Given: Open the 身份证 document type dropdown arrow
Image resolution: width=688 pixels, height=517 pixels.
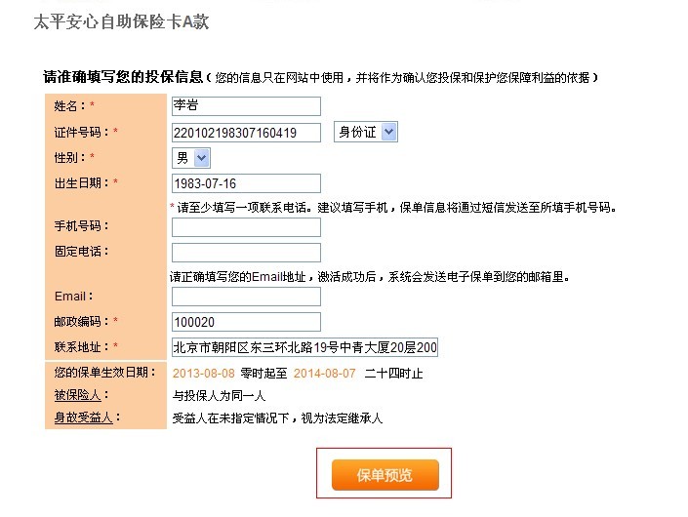Looking at the screenshot, I should 388,132.
